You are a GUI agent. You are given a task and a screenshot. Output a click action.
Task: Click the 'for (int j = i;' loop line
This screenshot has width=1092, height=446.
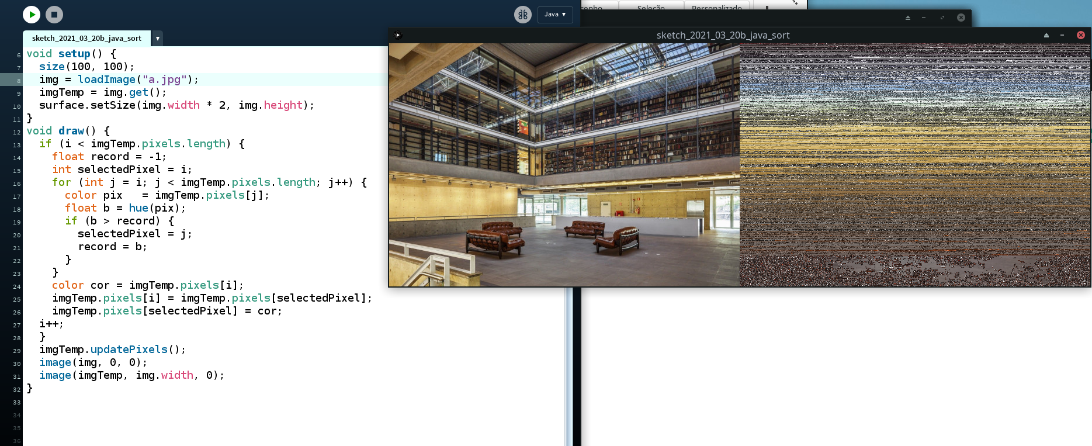click(210, 182)
